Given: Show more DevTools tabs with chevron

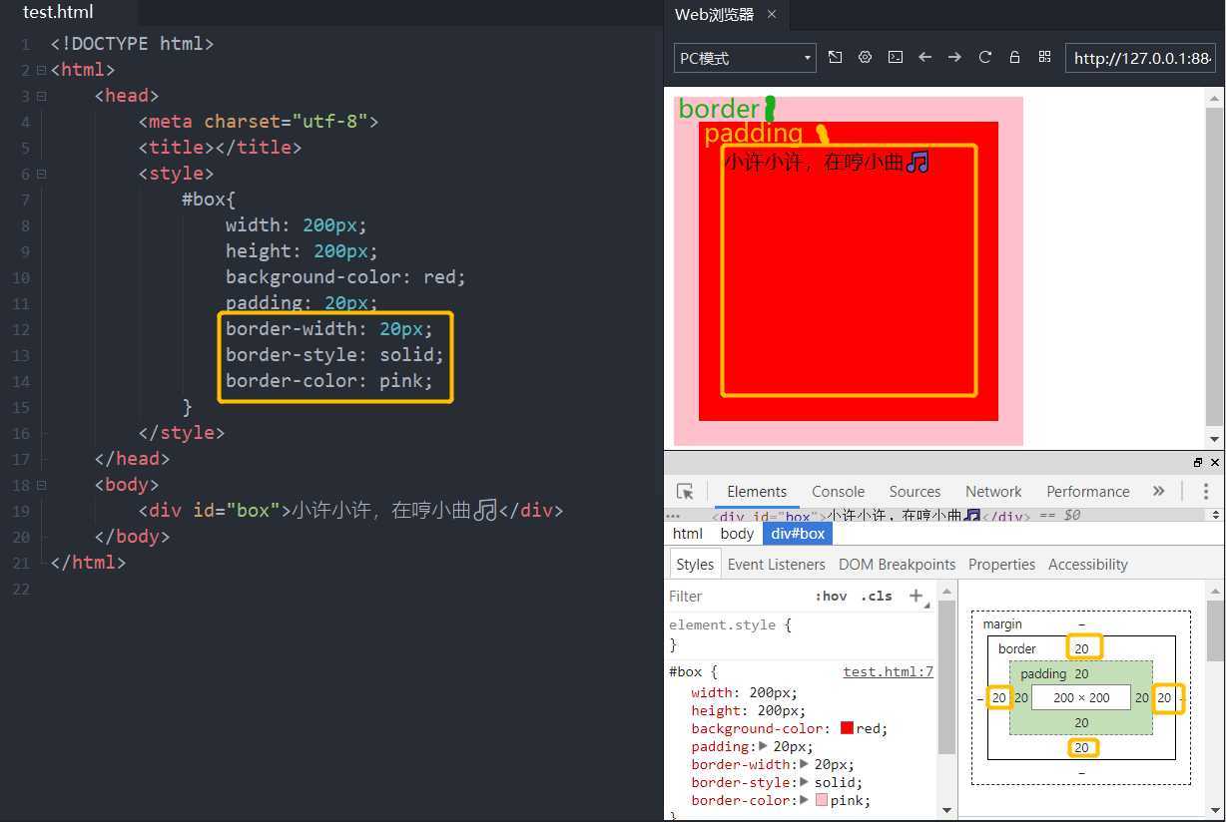Looking at the screenshot, I should pos(1158,491).
